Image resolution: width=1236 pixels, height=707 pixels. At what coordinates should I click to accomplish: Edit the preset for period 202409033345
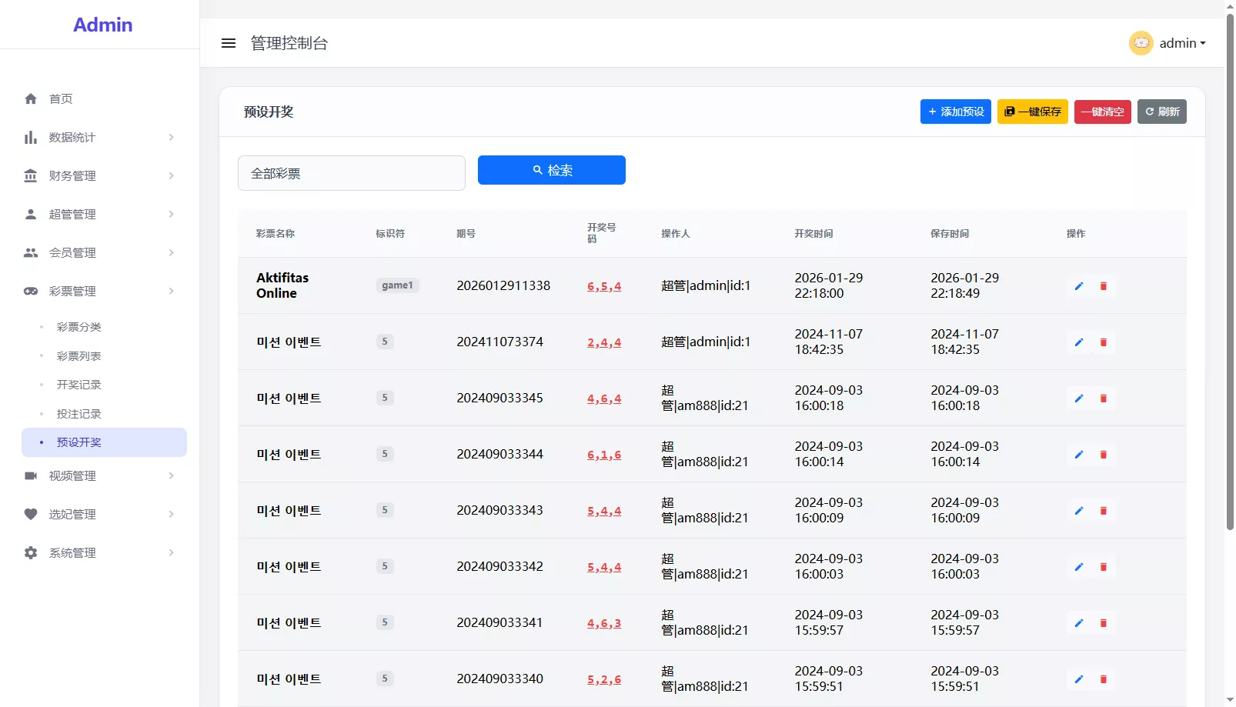pyautogui.click(x=1078, y=399)
